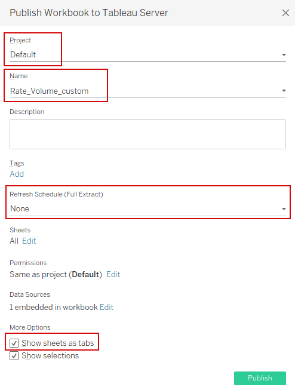Click the 'Same as project (Default)' text

pyautogui.click(x=56, y=274)
